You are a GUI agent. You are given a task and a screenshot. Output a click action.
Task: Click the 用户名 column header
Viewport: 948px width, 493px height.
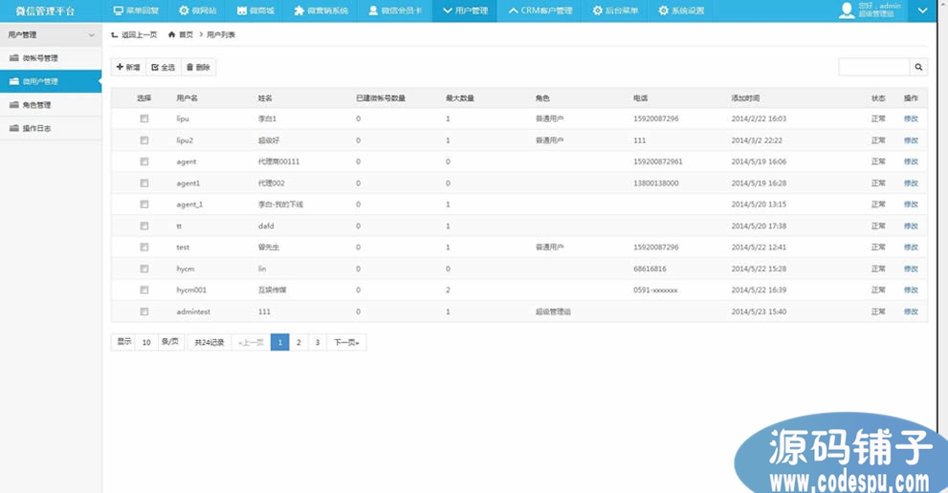tap(187, 97)
